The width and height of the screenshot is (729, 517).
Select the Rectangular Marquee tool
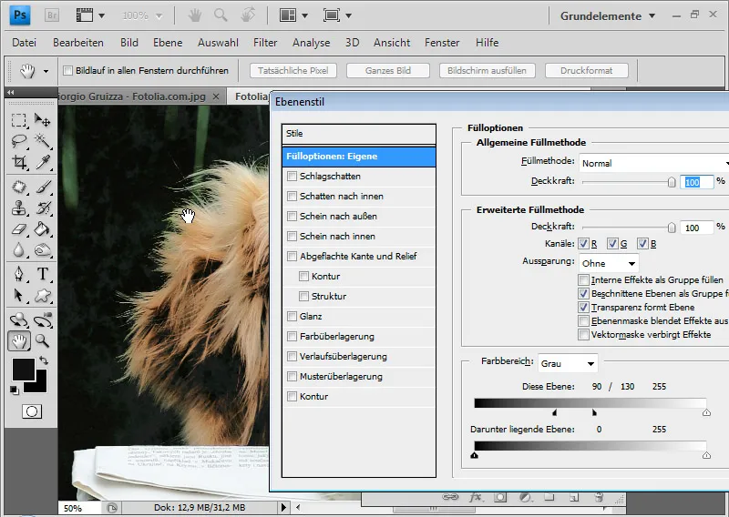point(18,120)
